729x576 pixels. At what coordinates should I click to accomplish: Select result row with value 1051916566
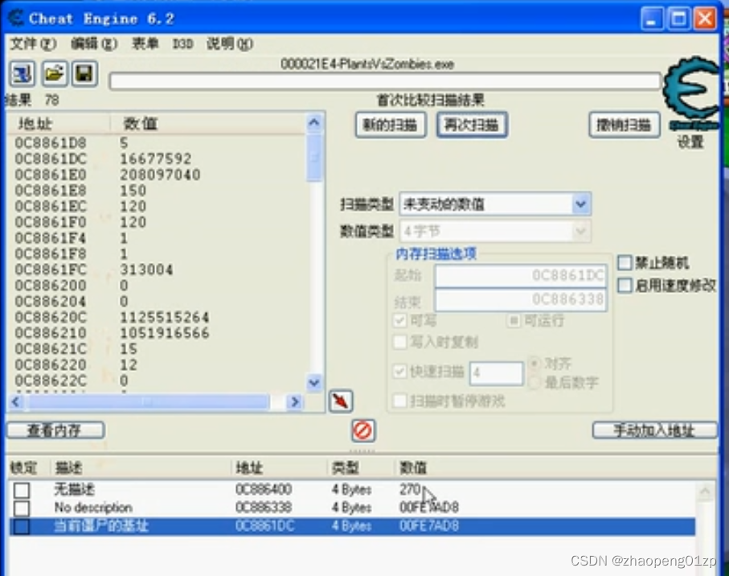[x=156, y=333]
